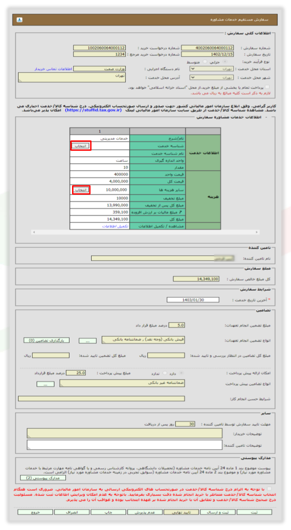Click the arrow icon beside مبلغ مالیات بر ارزش افزوده

click(180, 212)
